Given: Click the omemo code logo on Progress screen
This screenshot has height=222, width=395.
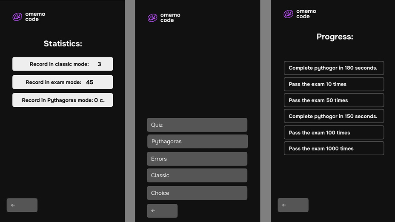Looking at the screenshot, I should point(300,14).
